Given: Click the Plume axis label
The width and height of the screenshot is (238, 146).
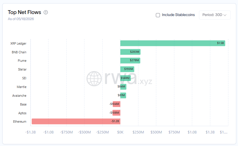Looking at the screenshot, I should (22, 61).
